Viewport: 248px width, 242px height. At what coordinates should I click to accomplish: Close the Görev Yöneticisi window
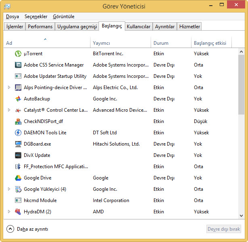click(236, 4)
